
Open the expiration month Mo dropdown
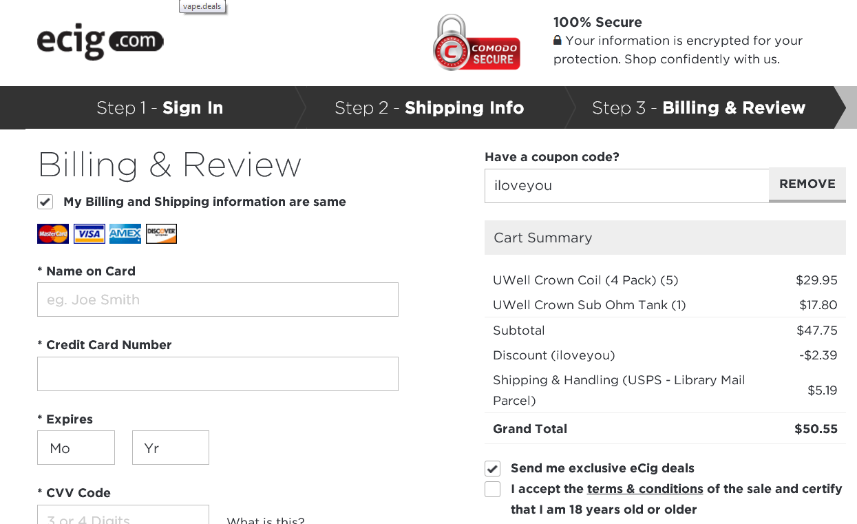(76, 448)
